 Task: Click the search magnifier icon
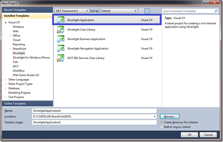(216, 11)
